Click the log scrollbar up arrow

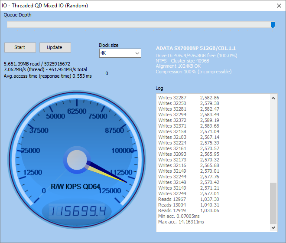[x=273, y=99]
